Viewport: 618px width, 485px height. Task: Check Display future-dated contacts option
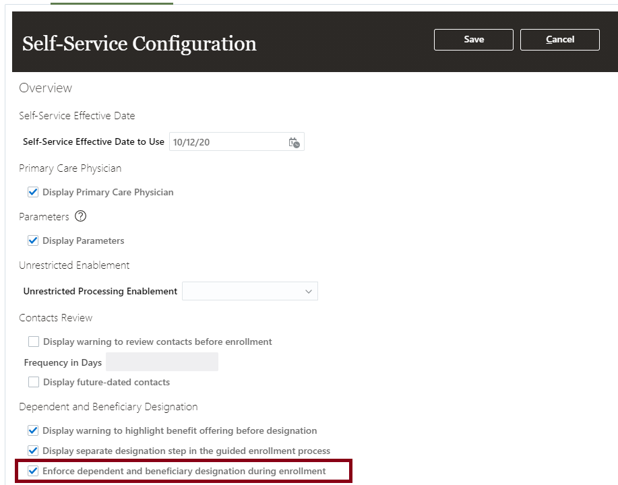pyautogui.click(x=34, y=382)
